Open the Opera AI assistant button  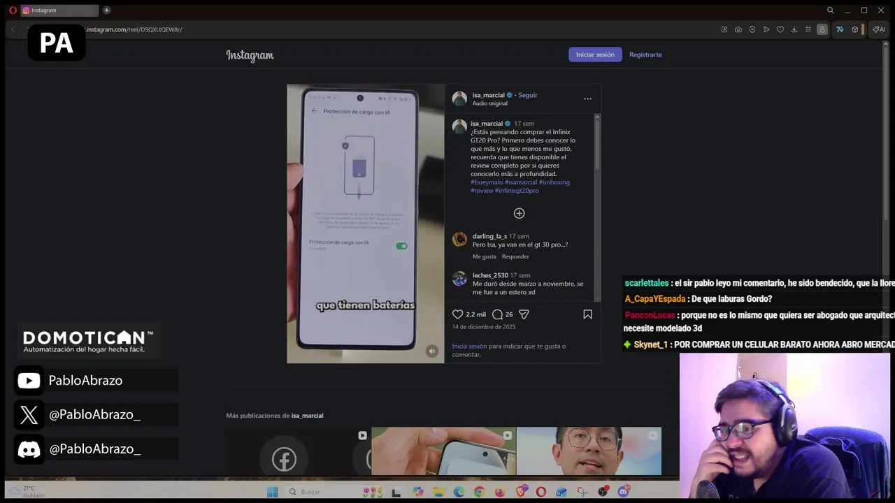[878, 29]
